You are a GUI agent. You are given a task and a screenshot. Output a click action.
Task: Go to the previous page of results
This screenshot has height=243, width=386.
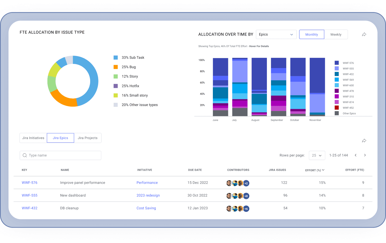356,155
